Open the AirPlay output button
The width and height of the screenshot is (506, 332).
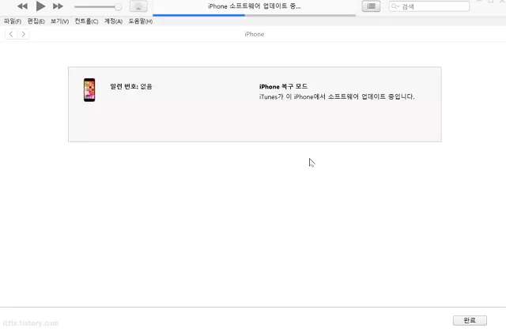pos(138,6)
